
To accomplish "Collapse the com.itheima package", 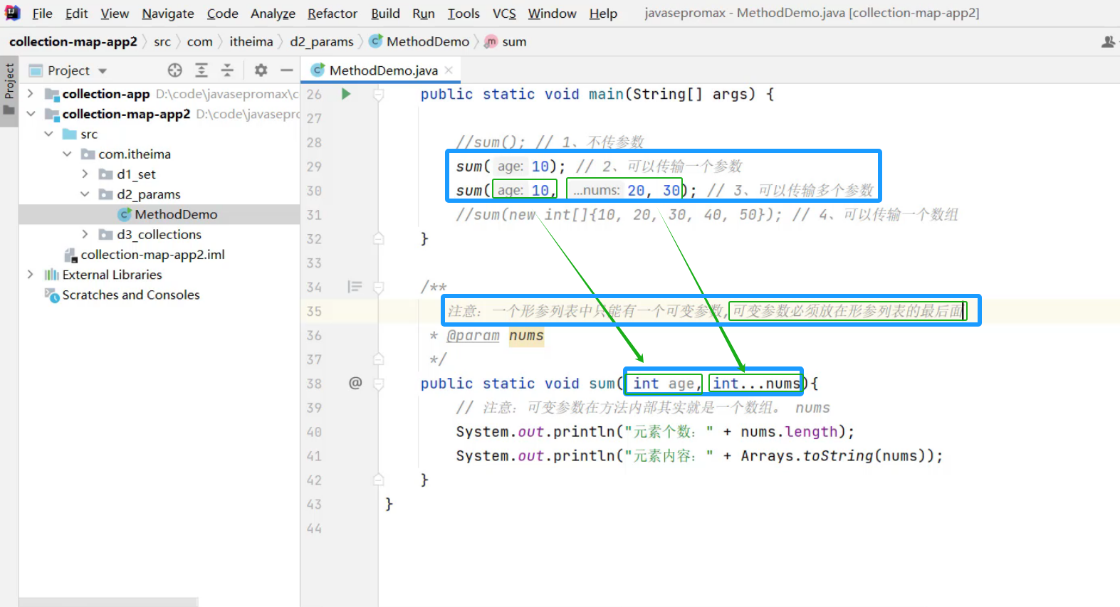I will (x=67, y=154).
